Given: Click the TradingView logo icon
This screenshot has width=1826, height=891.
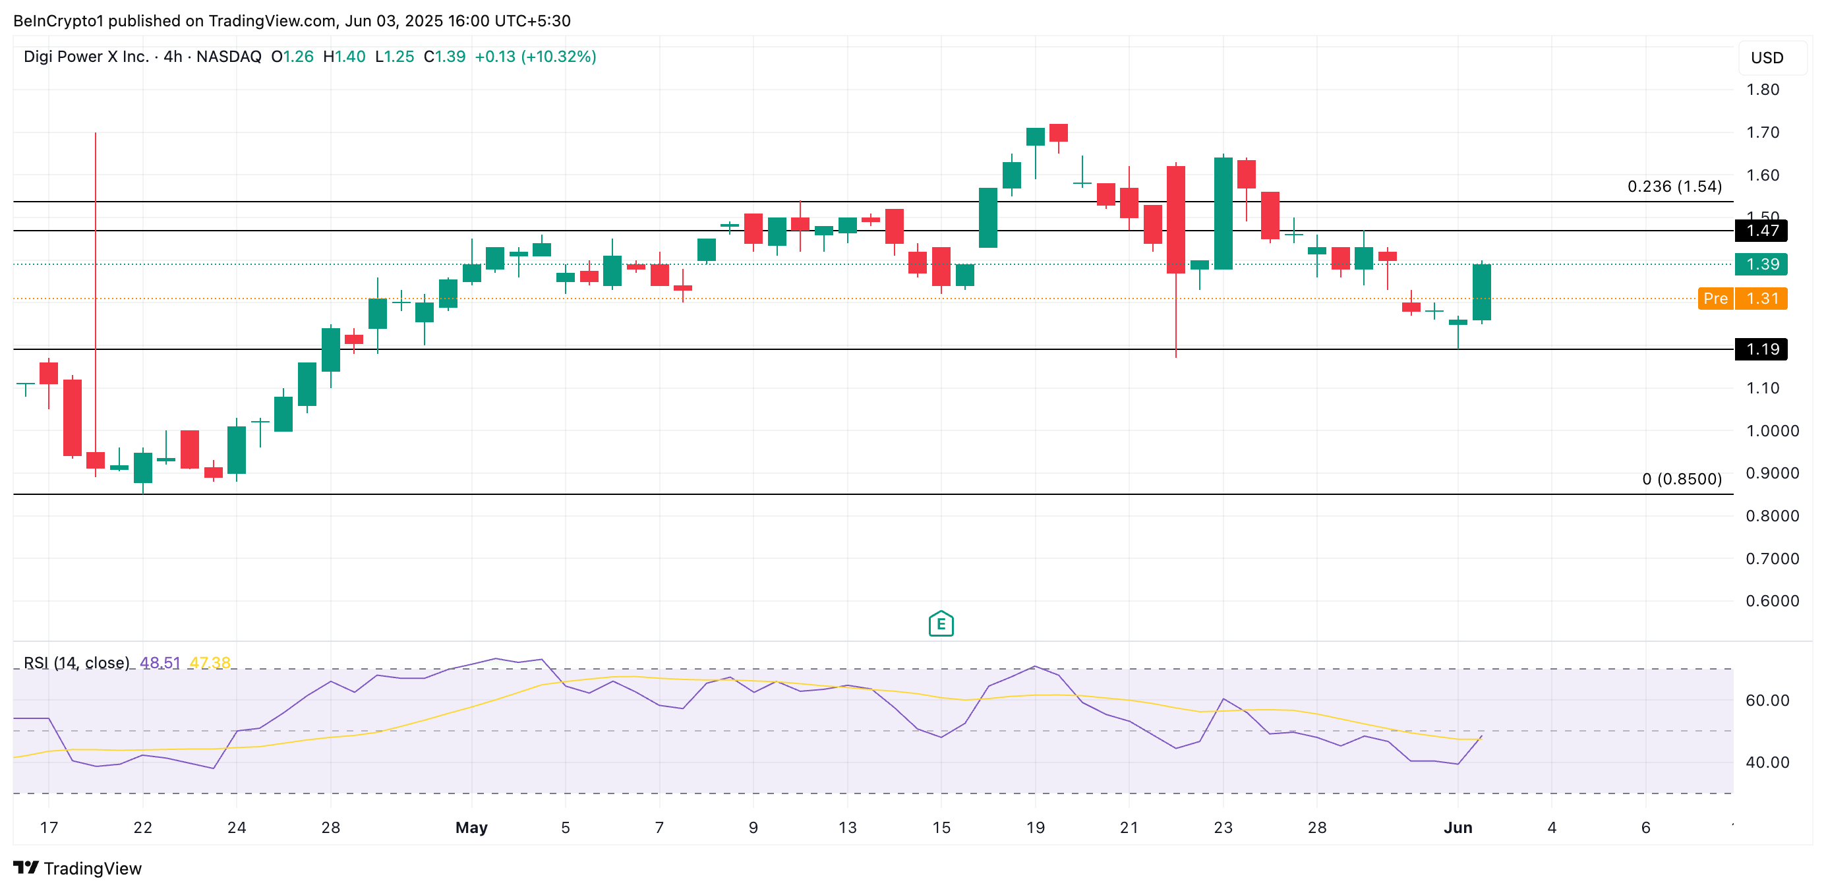Looking at the screenshot, I should [x=26, y=868].
